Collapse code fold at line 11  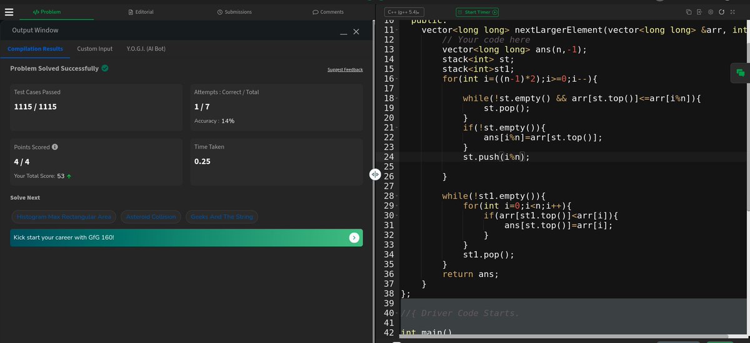click(396, 30)
